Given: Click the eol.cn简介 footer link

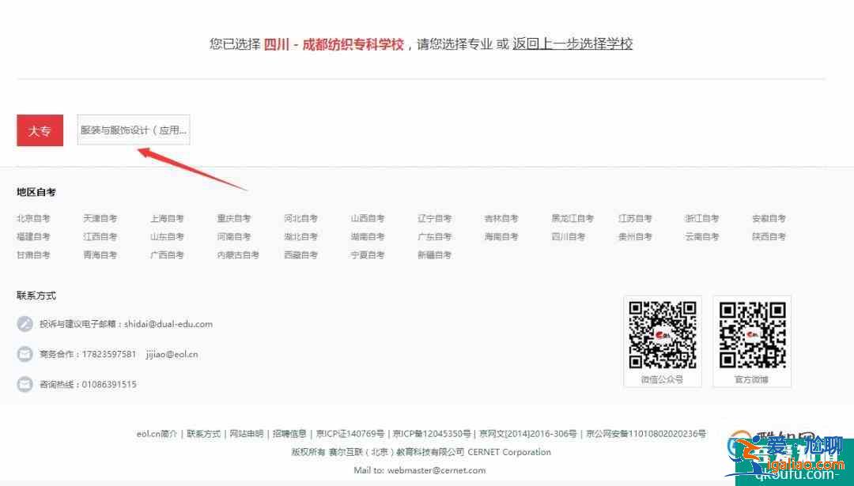Looking at the screenshot, I should tap(157, 434).
